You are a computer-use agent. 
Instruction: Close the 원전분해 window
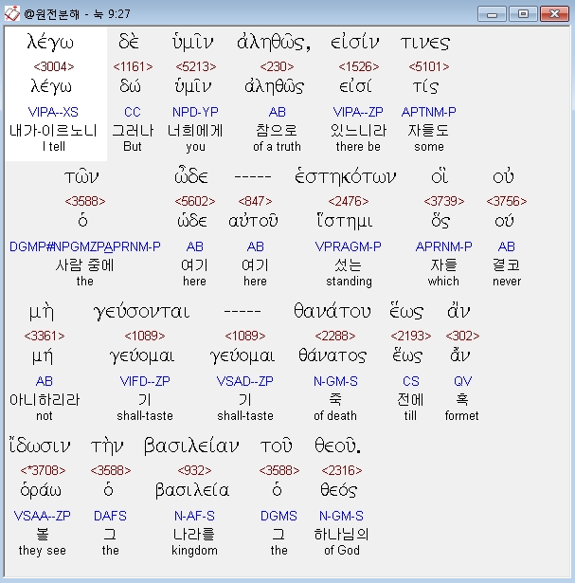tap(554, 14)
